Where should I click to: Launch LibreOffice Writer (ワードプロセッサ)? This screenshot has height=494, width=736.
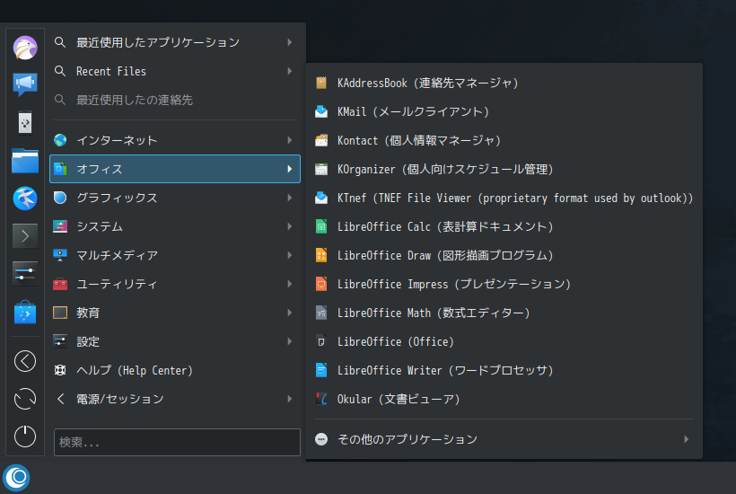[x=504, y=370]
